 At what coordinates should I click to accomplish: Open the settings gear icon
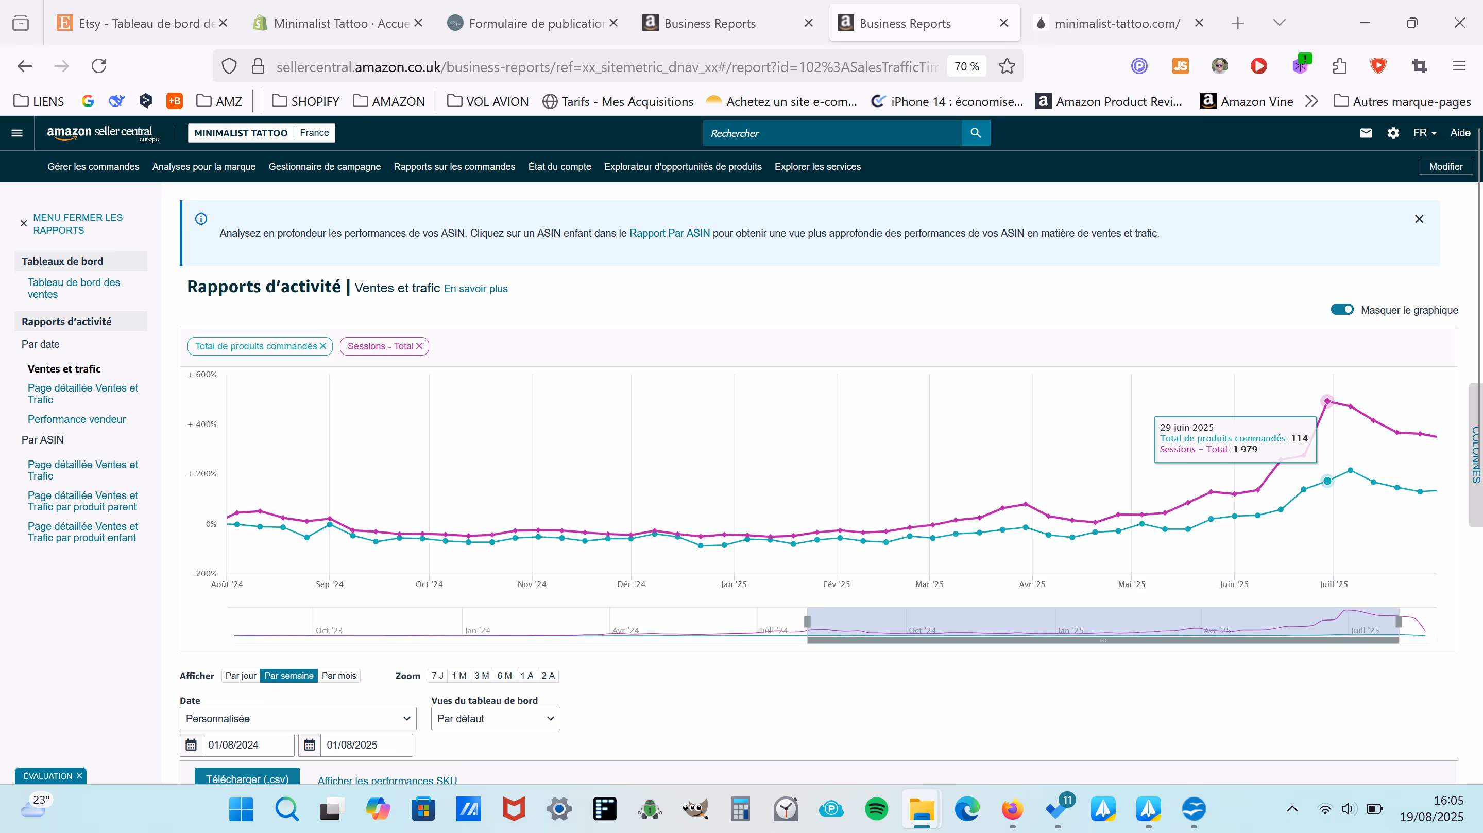1393,133
